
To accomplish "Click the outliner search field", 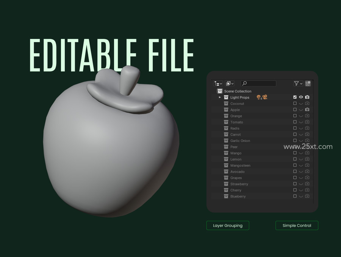I will [258, 84].
